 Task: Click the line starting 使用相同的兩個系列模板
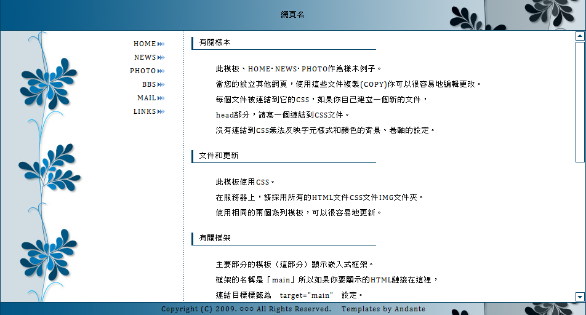point(298,213)
